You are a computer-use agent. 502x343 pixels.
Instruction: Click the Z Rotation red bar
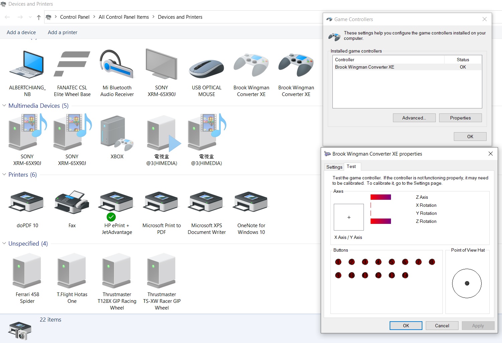point(381,221)
